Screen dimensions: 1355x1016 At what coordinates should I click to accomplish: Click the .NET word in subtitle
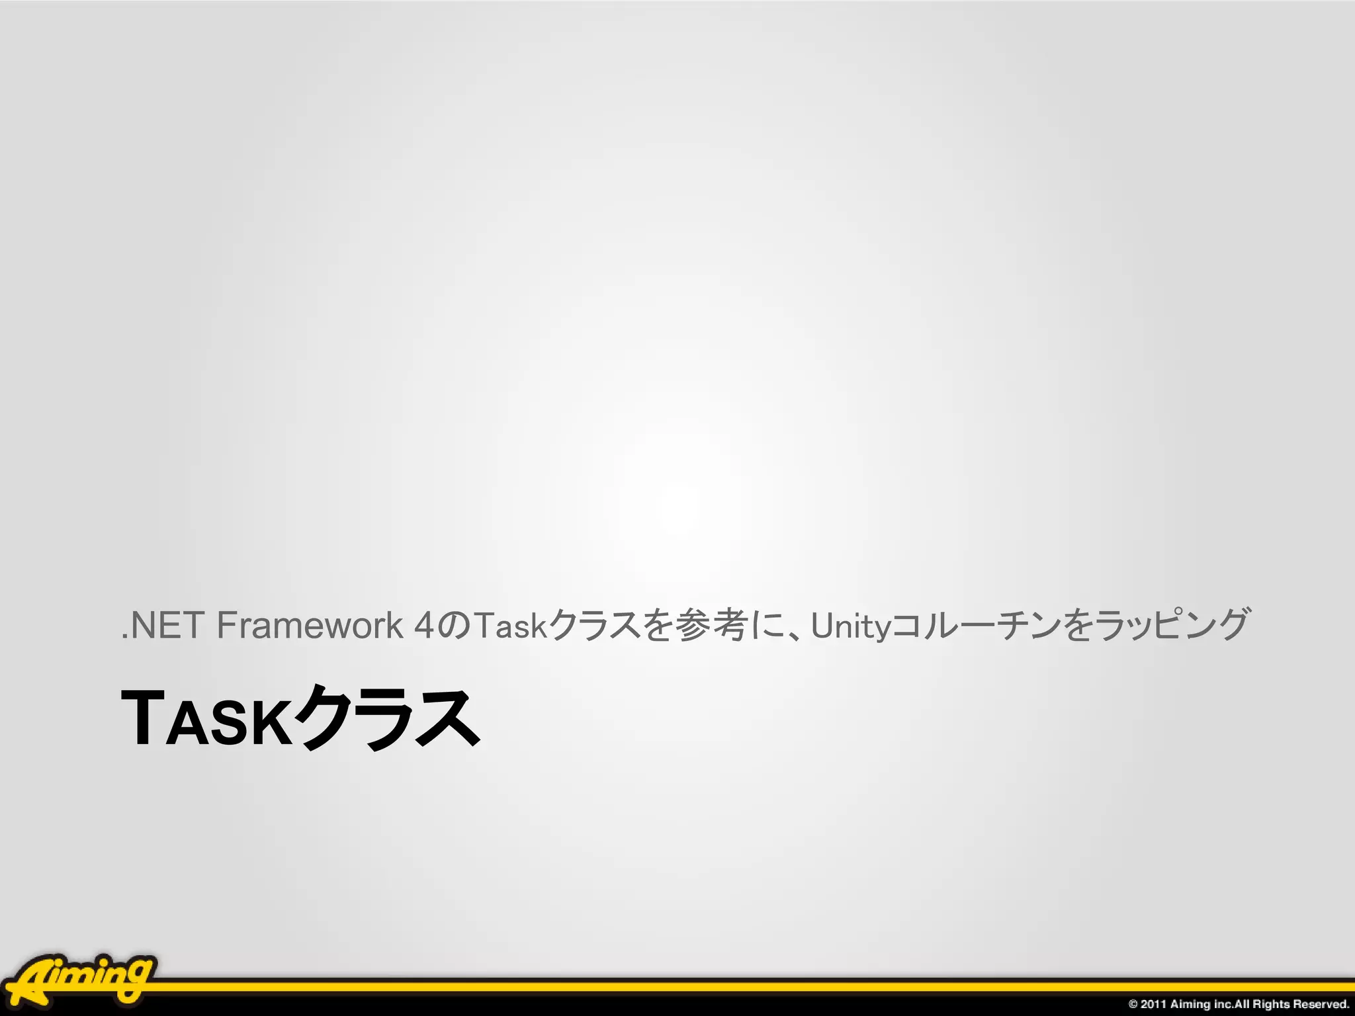point(162,625)
